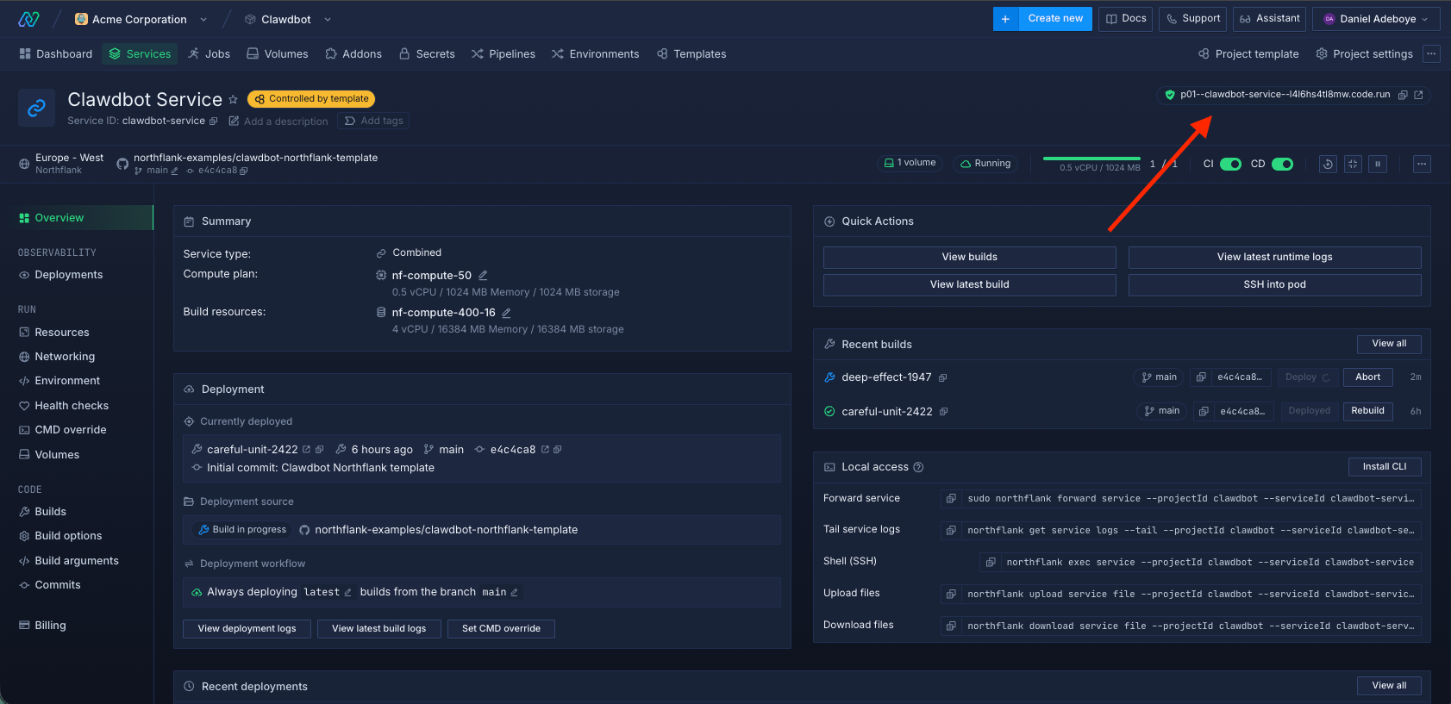Click the SSH into pod button
This screenshot has height=704, width=1451.
pos(1274,284)
